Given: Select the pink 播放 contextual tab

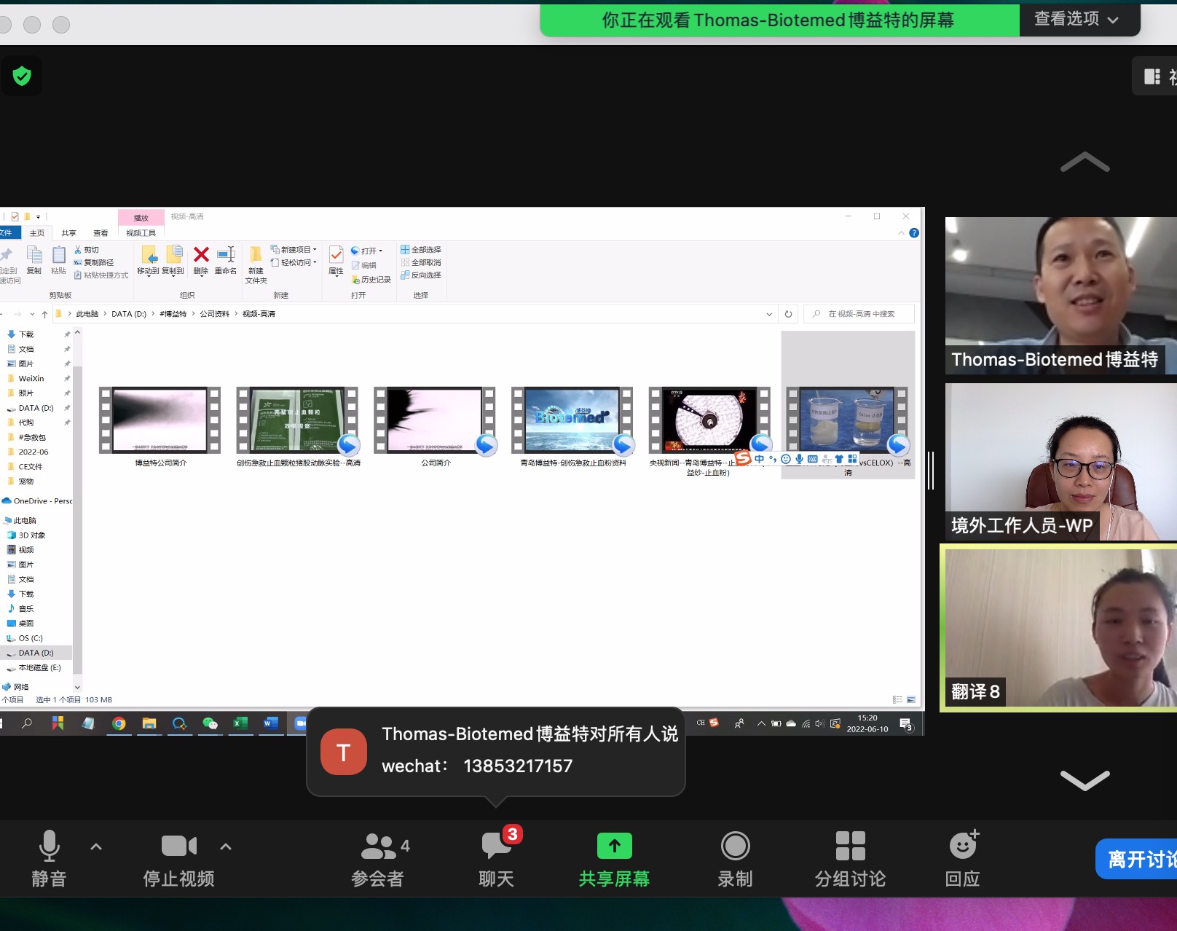Looking at the screenshot, I should (x=141, y=217).
